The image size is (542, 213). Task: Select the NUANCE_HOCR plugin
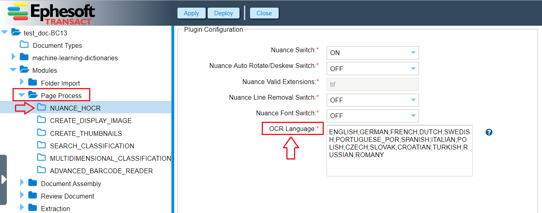tap(75, 108)
